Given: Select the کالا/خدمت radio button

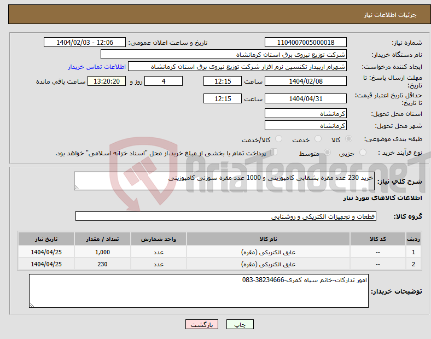Looking at the screenshot, I should (x=278, y=139).
